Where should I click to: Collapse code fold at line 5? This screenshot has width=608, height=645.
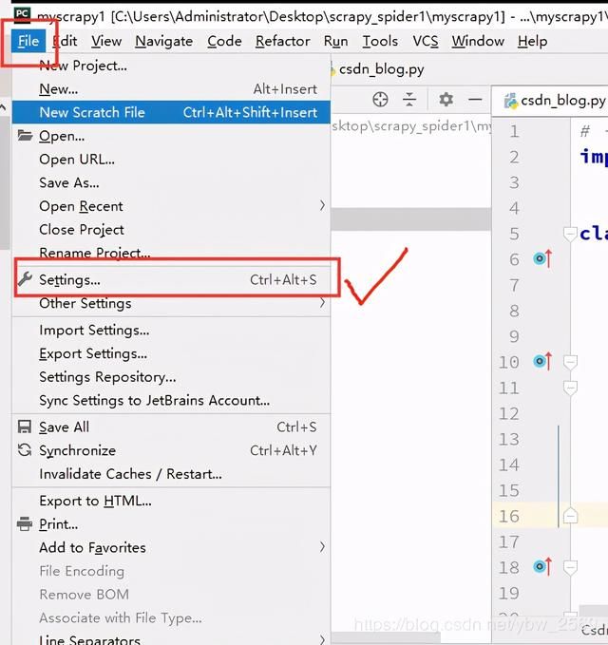(x=570, y=234)
